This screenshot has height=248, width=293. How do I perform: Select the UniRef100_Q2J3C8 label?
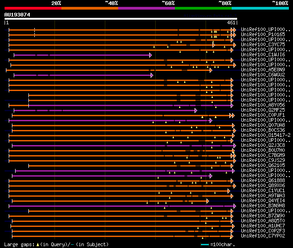coord(263,146)
